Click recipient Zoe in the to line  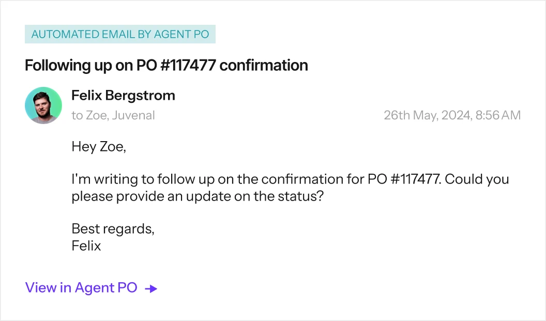coord(98,115)
